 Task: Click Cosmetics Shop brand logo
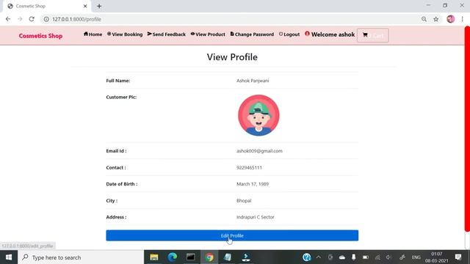(x=40, y=36)
